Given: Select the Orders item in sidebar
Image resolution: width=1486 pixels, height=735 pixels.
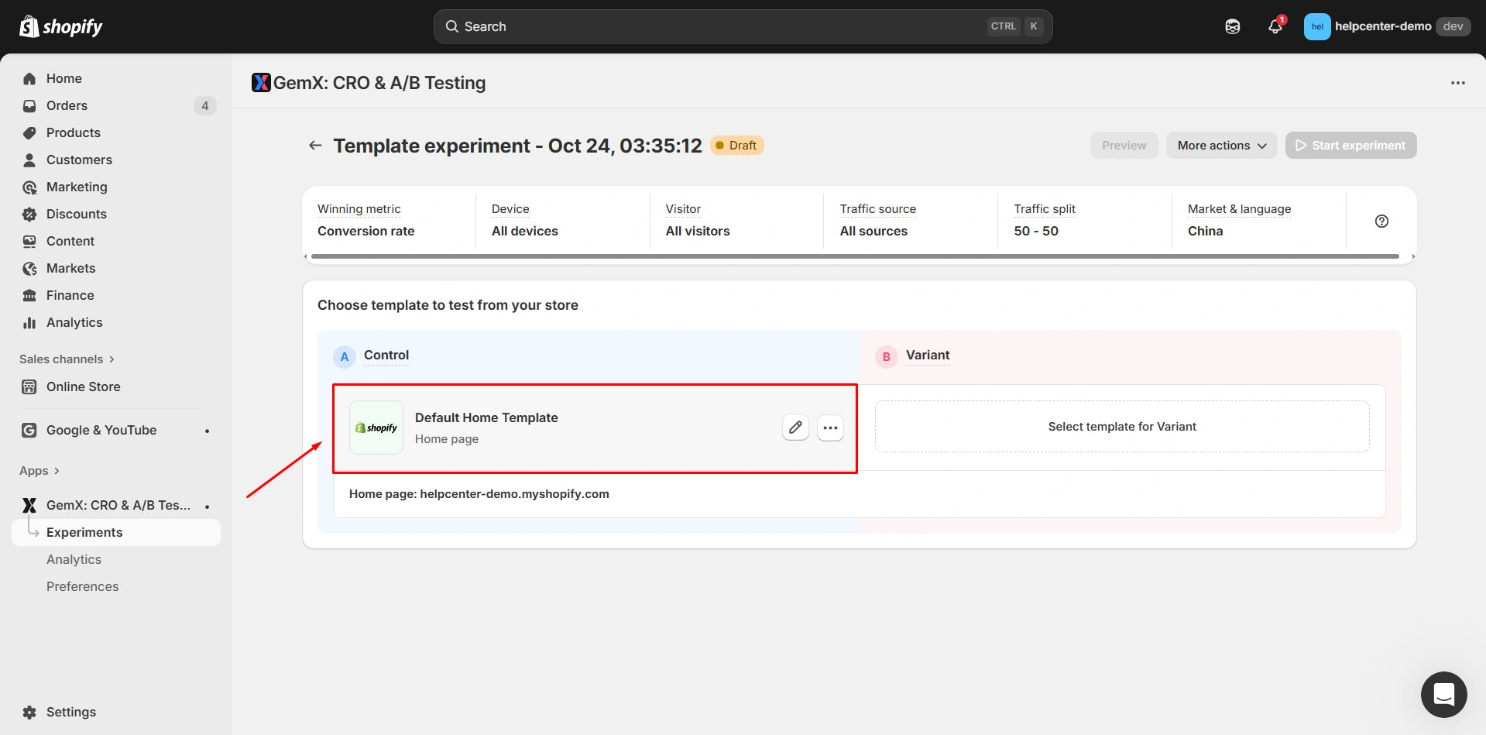Looking at the screenshot, I should [x=67, y=105].
